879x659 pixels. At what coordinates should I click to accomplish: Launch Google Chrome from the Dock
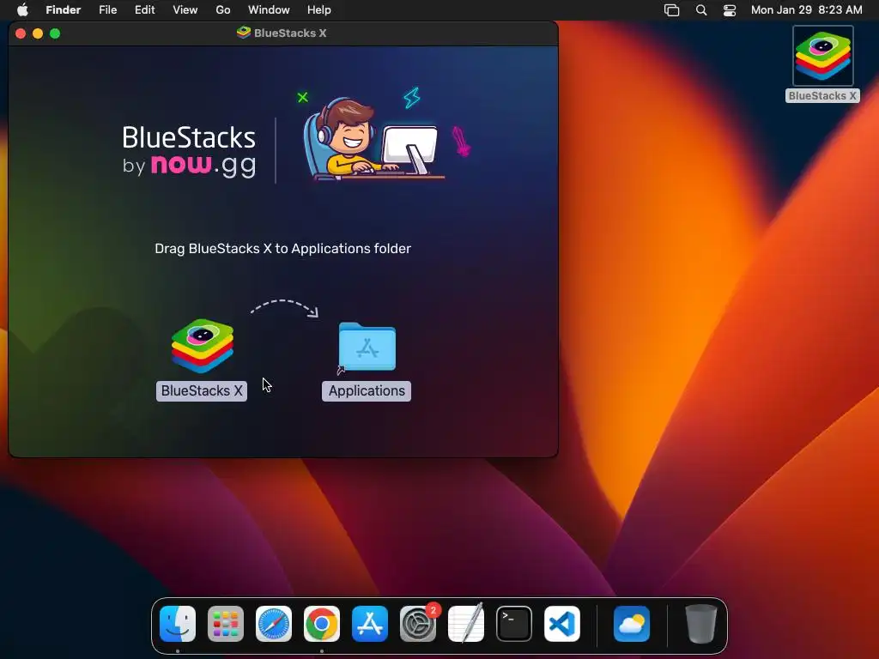pos(322,624)
